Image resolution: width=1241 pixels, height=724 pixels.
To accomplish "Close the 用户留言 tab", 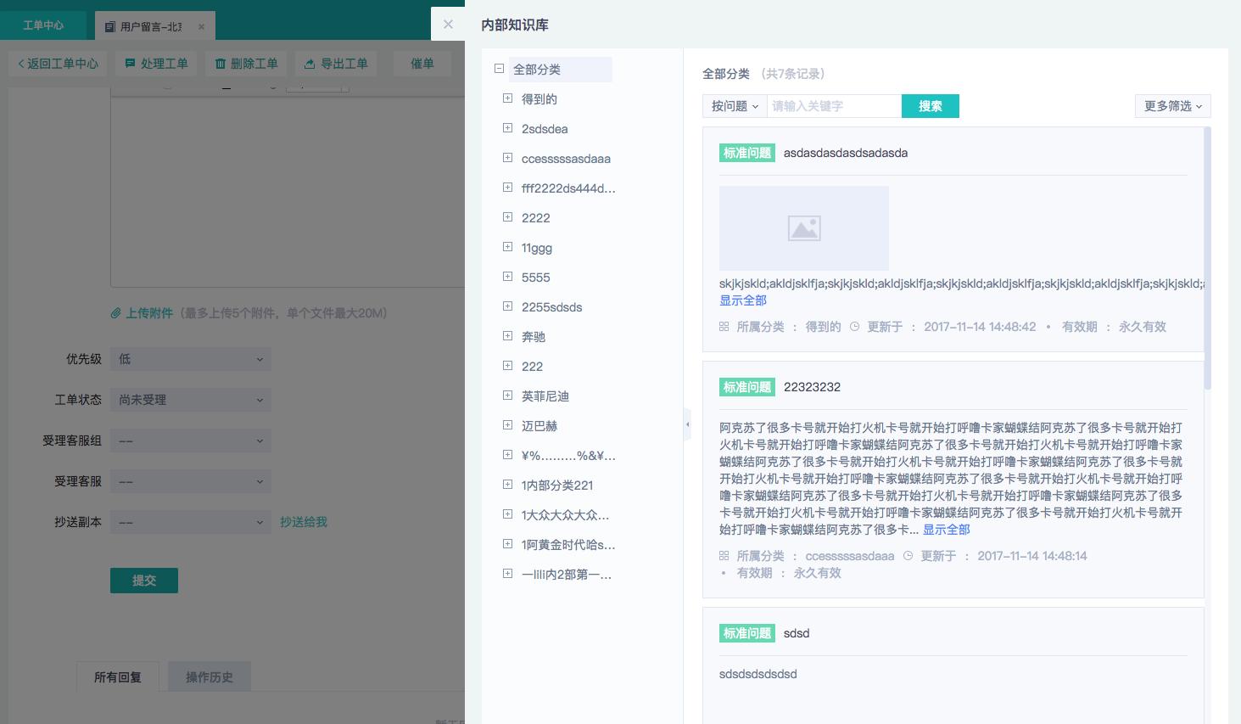I will (x=201, y=26).
